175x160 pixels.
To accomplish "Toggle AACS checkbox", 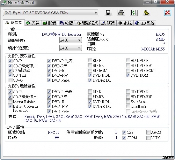I will (x=148, y=132).
